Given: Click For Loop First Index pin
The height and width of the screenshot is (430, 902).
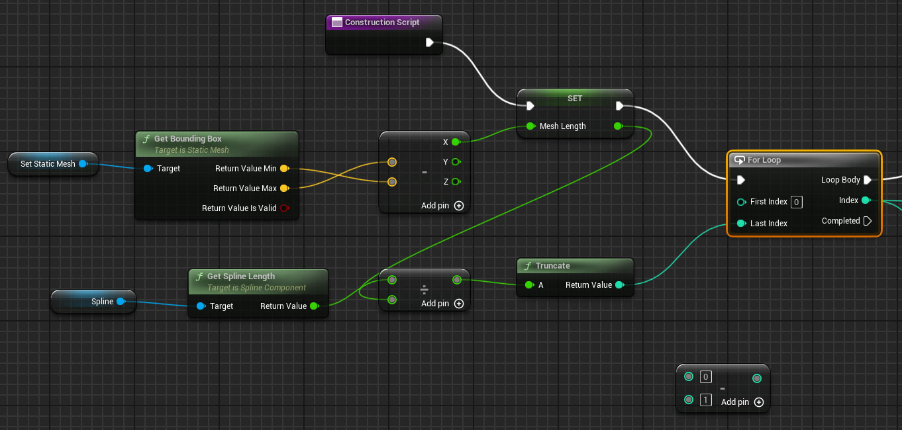Looking at the screenshot, I should pos(741,202).
